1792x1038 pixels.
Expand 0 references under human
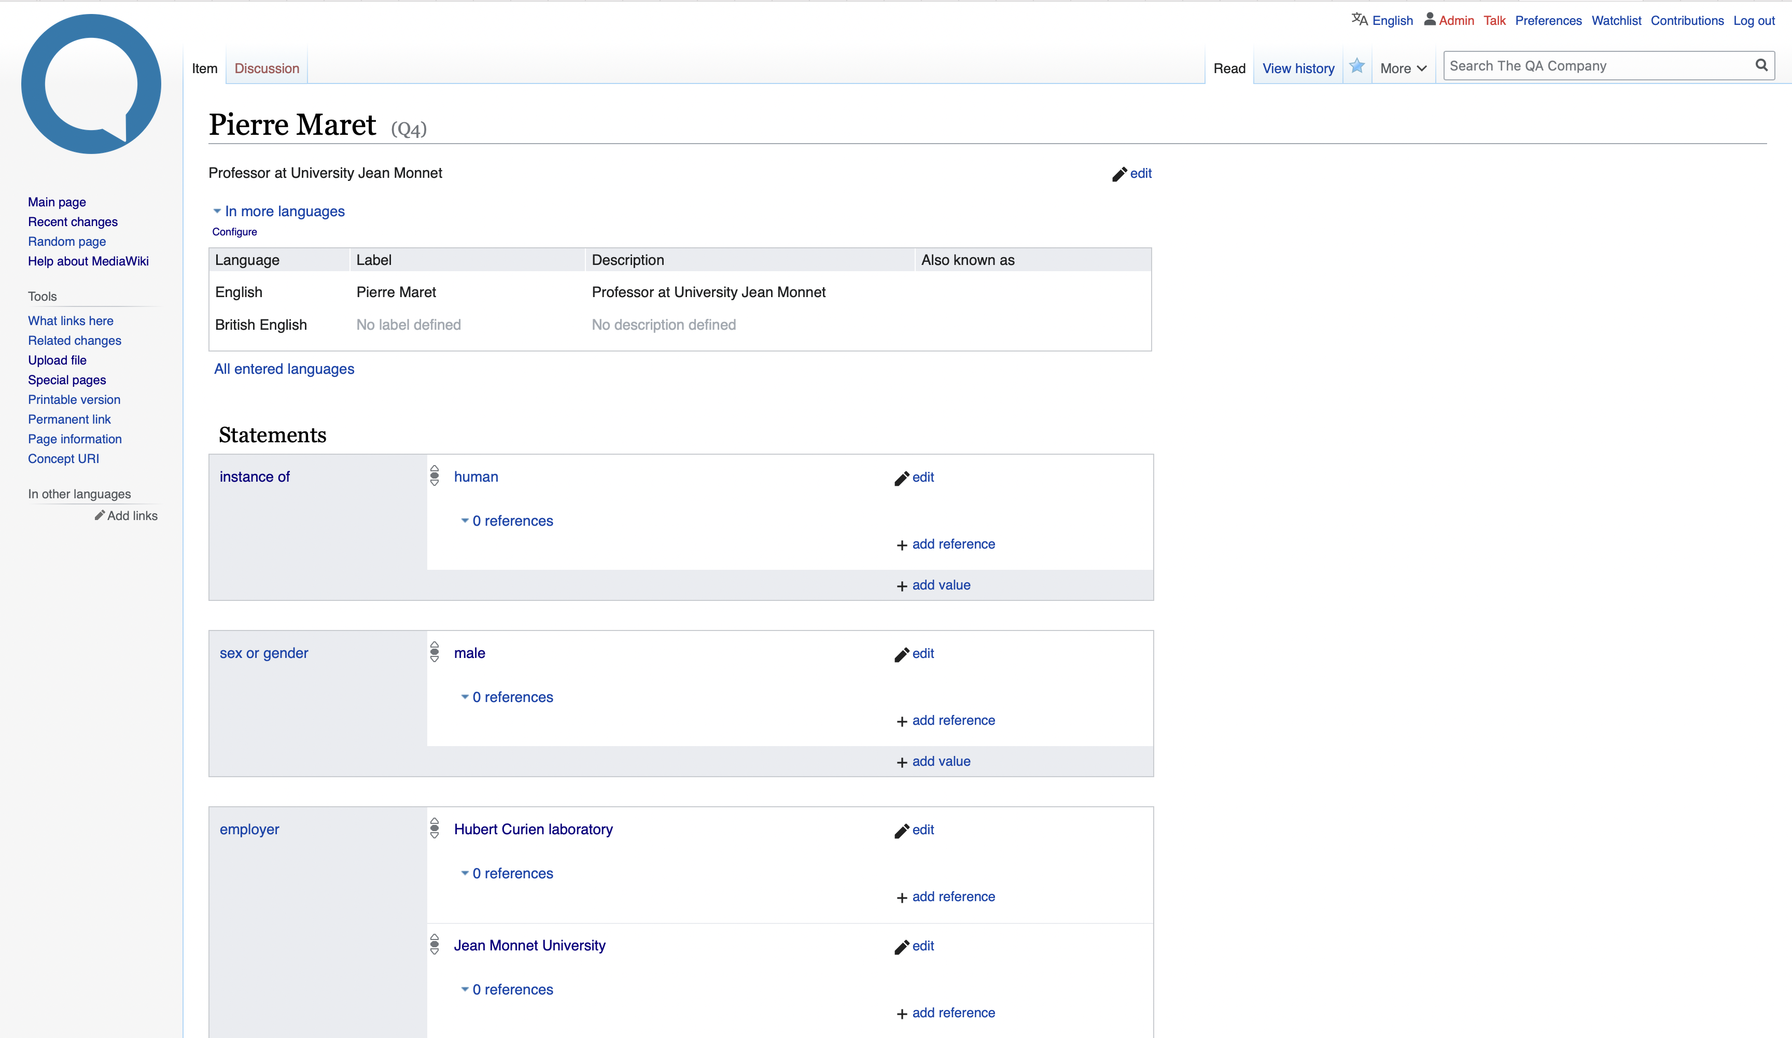507,521
